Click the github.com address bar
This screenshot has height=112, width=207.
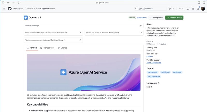102,3
